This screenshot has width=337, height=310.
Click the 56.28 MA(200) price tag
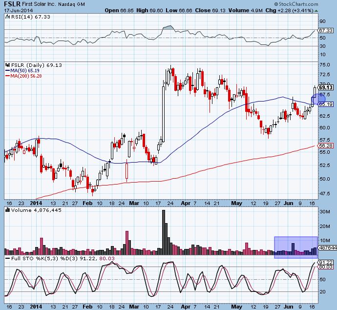point(326,145)
